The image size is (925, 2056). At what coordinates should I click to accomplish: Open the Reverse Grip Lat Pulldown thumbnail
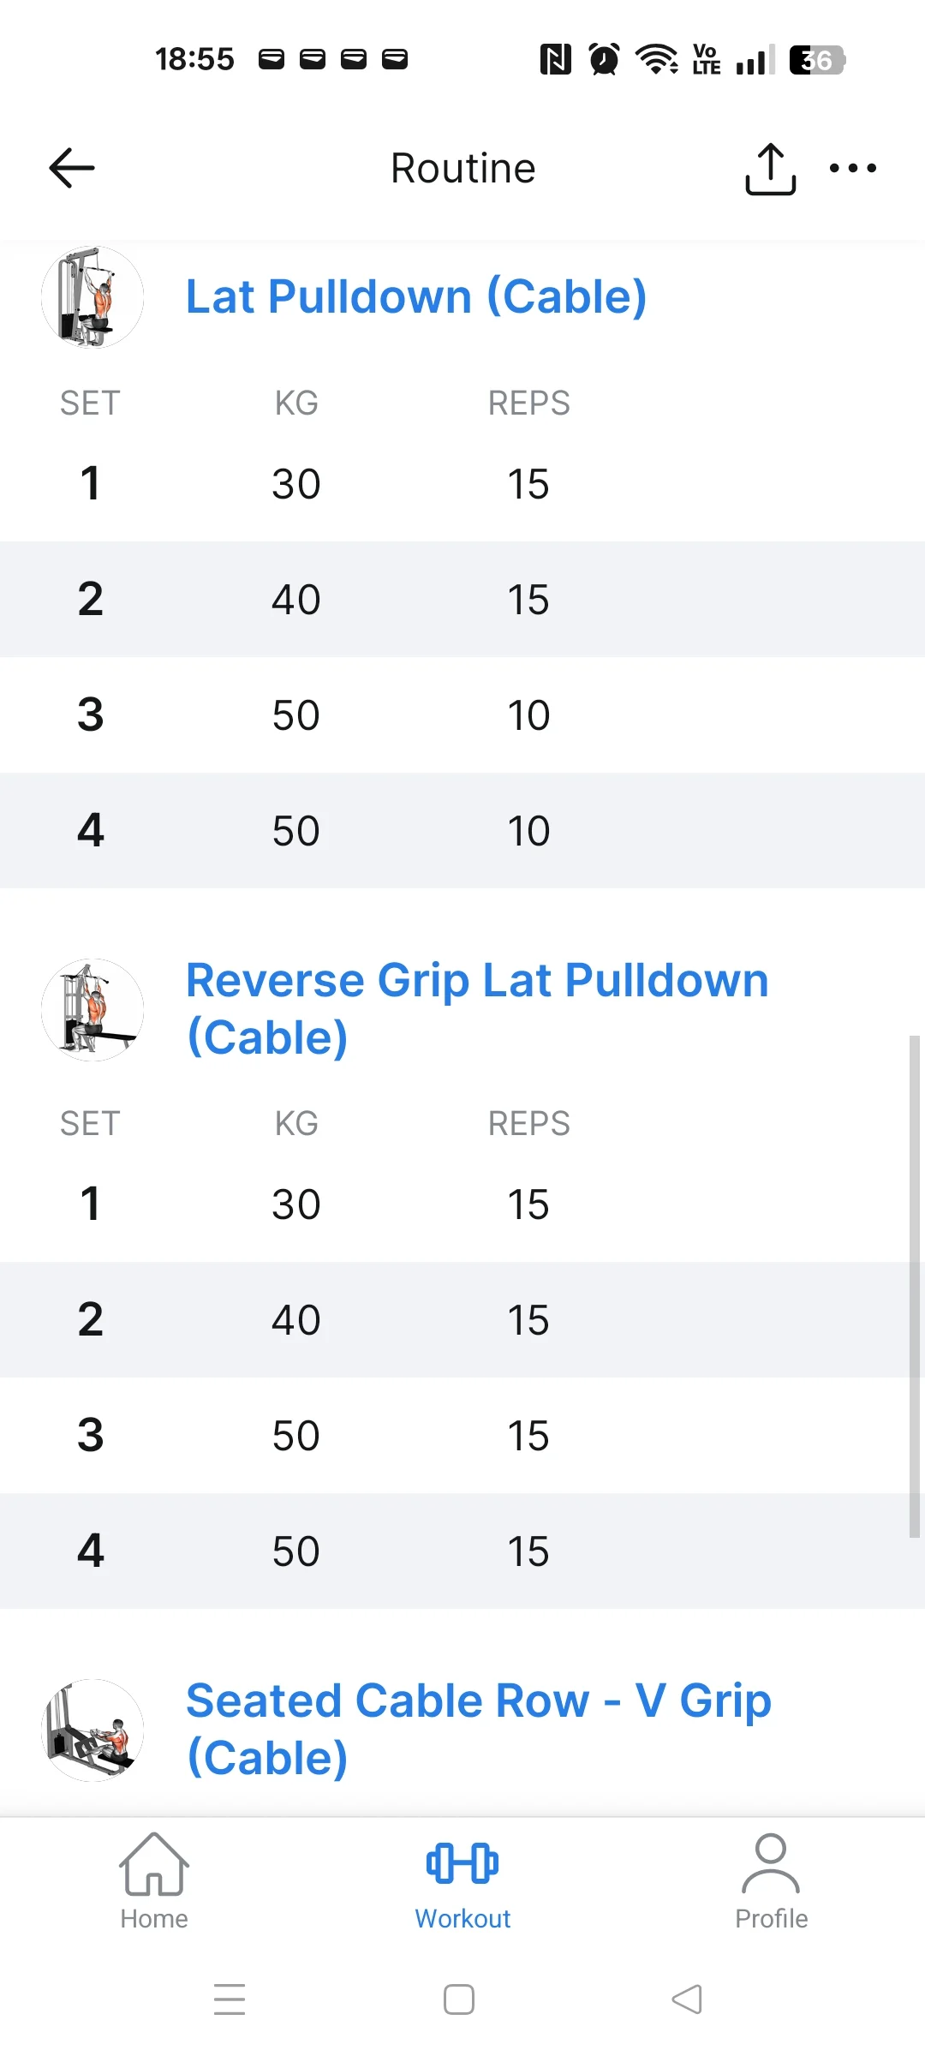[92, 1010]
